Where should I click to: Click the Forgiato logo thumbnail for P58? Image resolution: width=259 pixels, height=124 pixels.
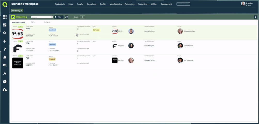[18, 48]
